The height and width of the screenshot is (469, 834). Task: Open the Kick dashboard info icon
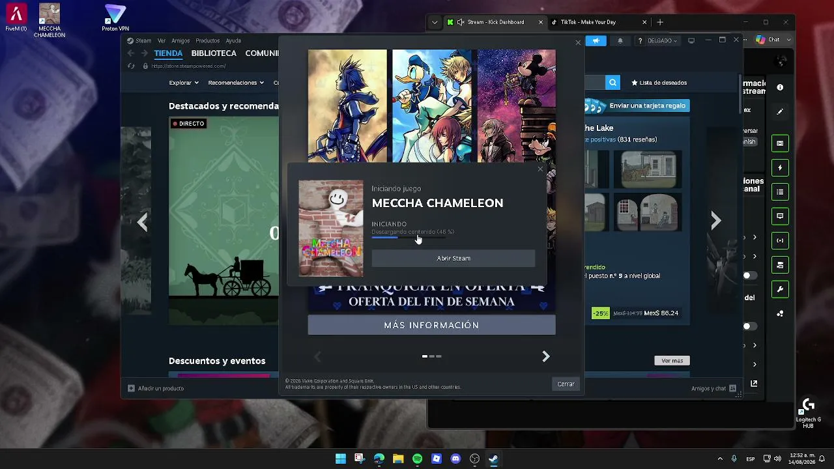(x=780, y=87)
